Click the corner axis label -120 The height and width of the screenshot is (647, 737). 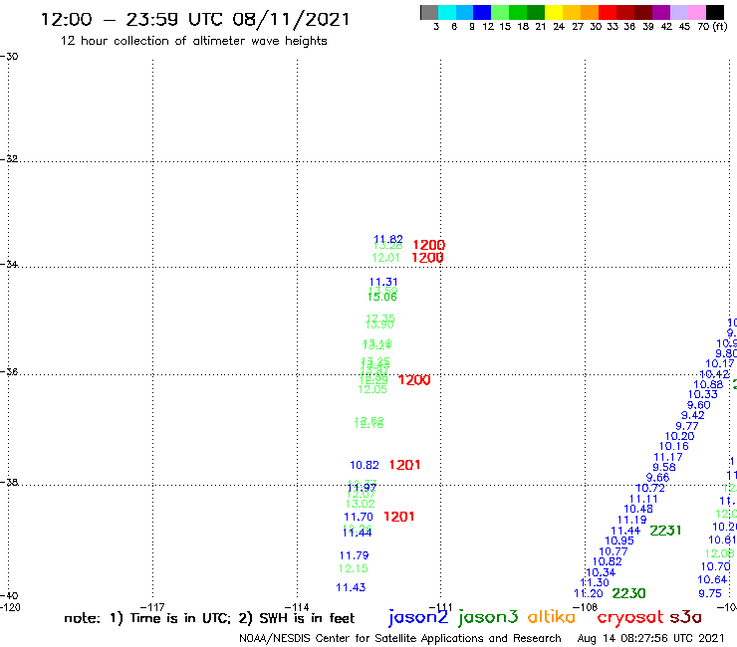pos(10,607)
